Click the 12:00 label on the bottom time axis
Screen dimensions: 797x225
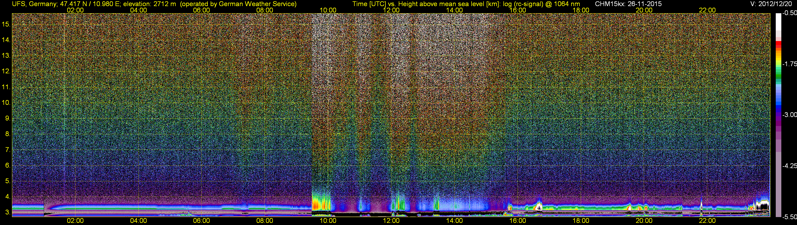click(391, 221)
